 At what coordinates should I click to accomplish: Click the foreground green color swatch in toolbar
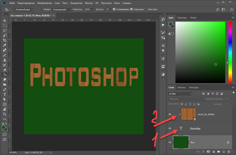(4, 127)
